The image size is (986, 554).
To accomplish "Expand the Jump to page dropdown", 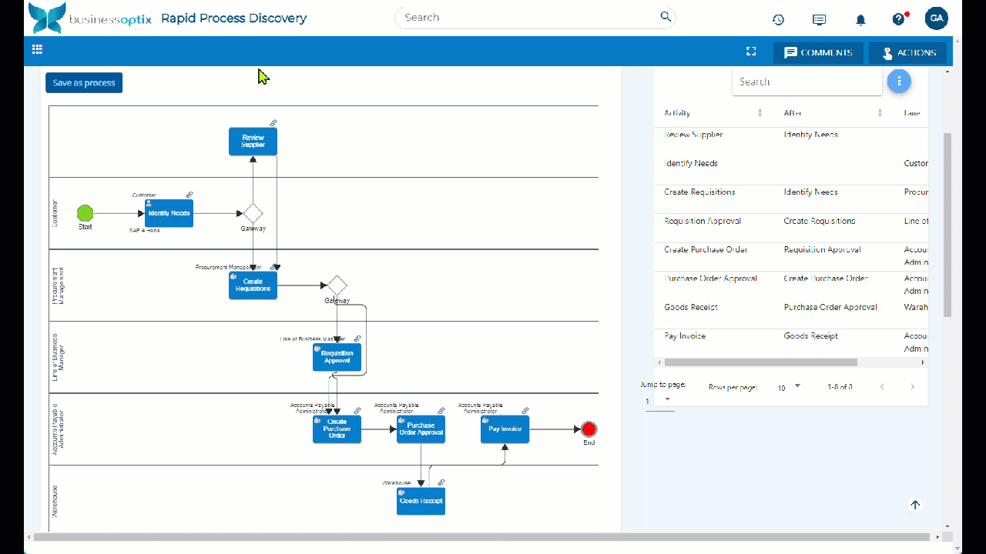I will (659, 400).
